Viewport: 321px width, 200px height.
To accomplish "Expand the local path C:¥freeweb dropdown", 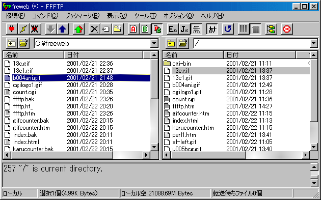I will (154, 43).
